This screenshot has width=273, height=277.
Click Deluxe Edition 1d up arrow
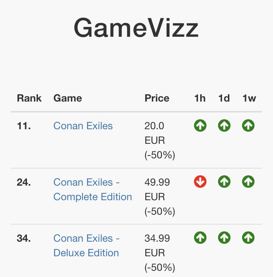pyautogui.click(x=224, y=238)
